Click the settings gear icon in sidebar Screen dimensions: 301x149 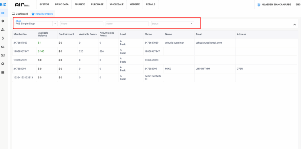(3, 21)
